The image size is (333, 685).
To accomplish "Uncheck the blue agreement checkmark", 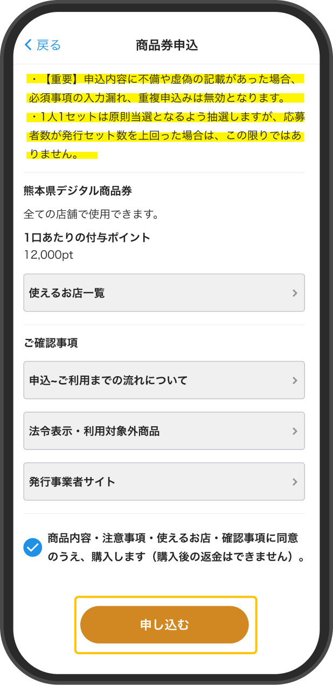I will click(33, 548).
